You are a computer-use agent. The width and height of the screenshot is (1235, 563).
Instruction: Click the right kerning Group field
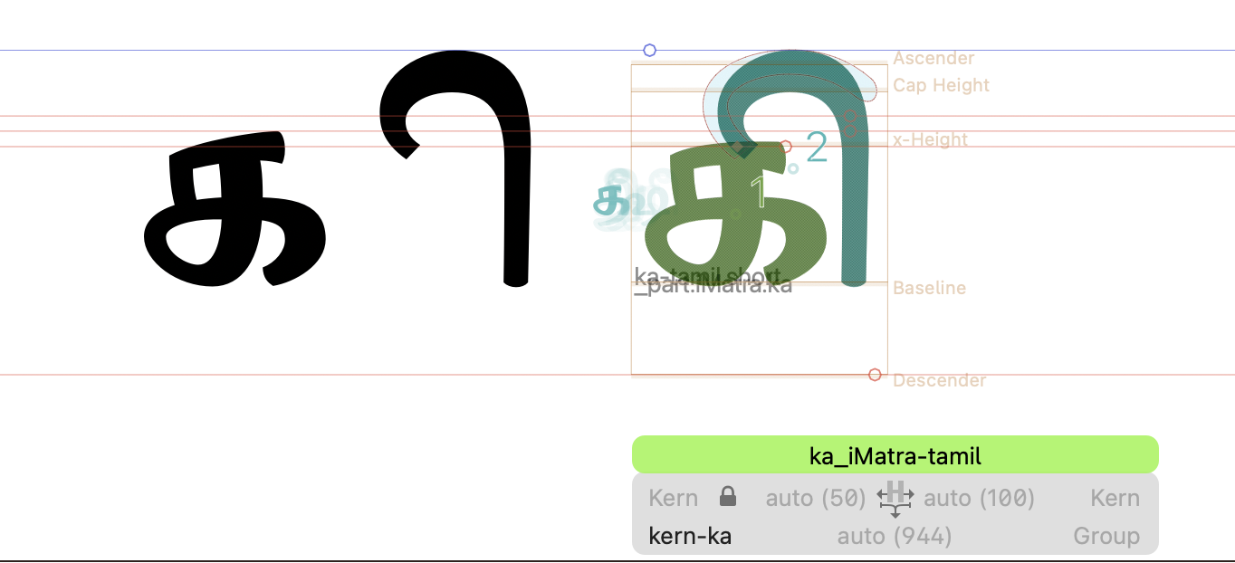[x=1106, y=537]
